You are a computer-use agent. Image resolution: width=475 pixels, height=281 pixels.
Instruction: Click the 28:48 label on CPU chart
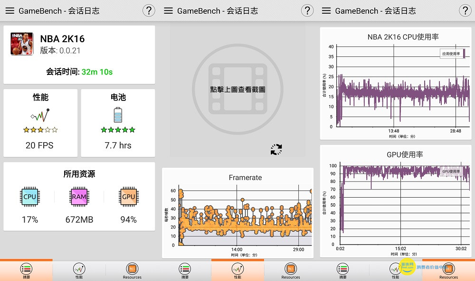456,131
